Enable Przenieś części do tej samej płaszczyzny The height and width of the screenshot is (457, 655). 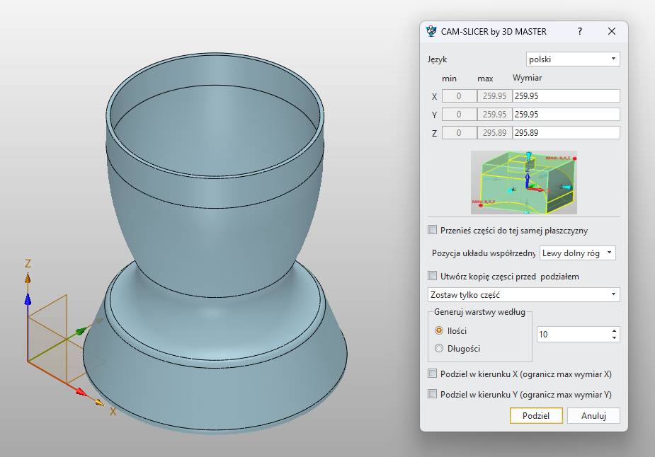tap(433, 230)
